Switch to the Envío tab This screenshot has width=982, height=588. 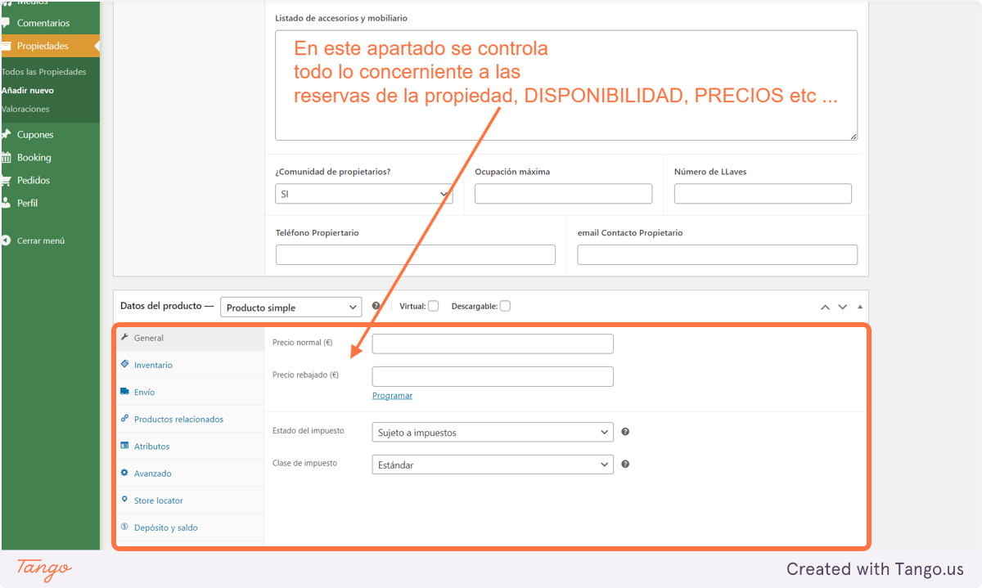[x=190, y=392]
